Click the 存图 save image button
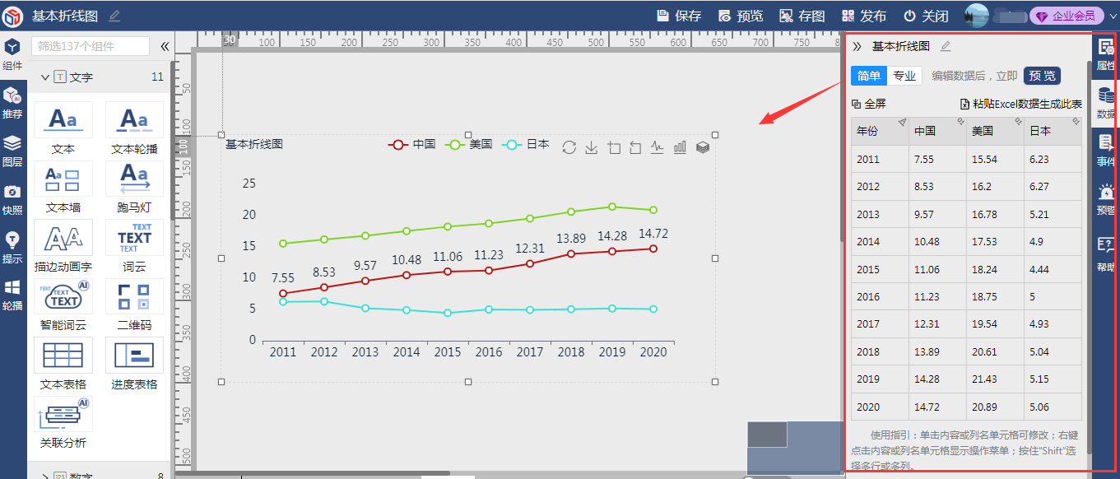The height and width of the screenshot is (479, 1120). (x=802, y=16)
